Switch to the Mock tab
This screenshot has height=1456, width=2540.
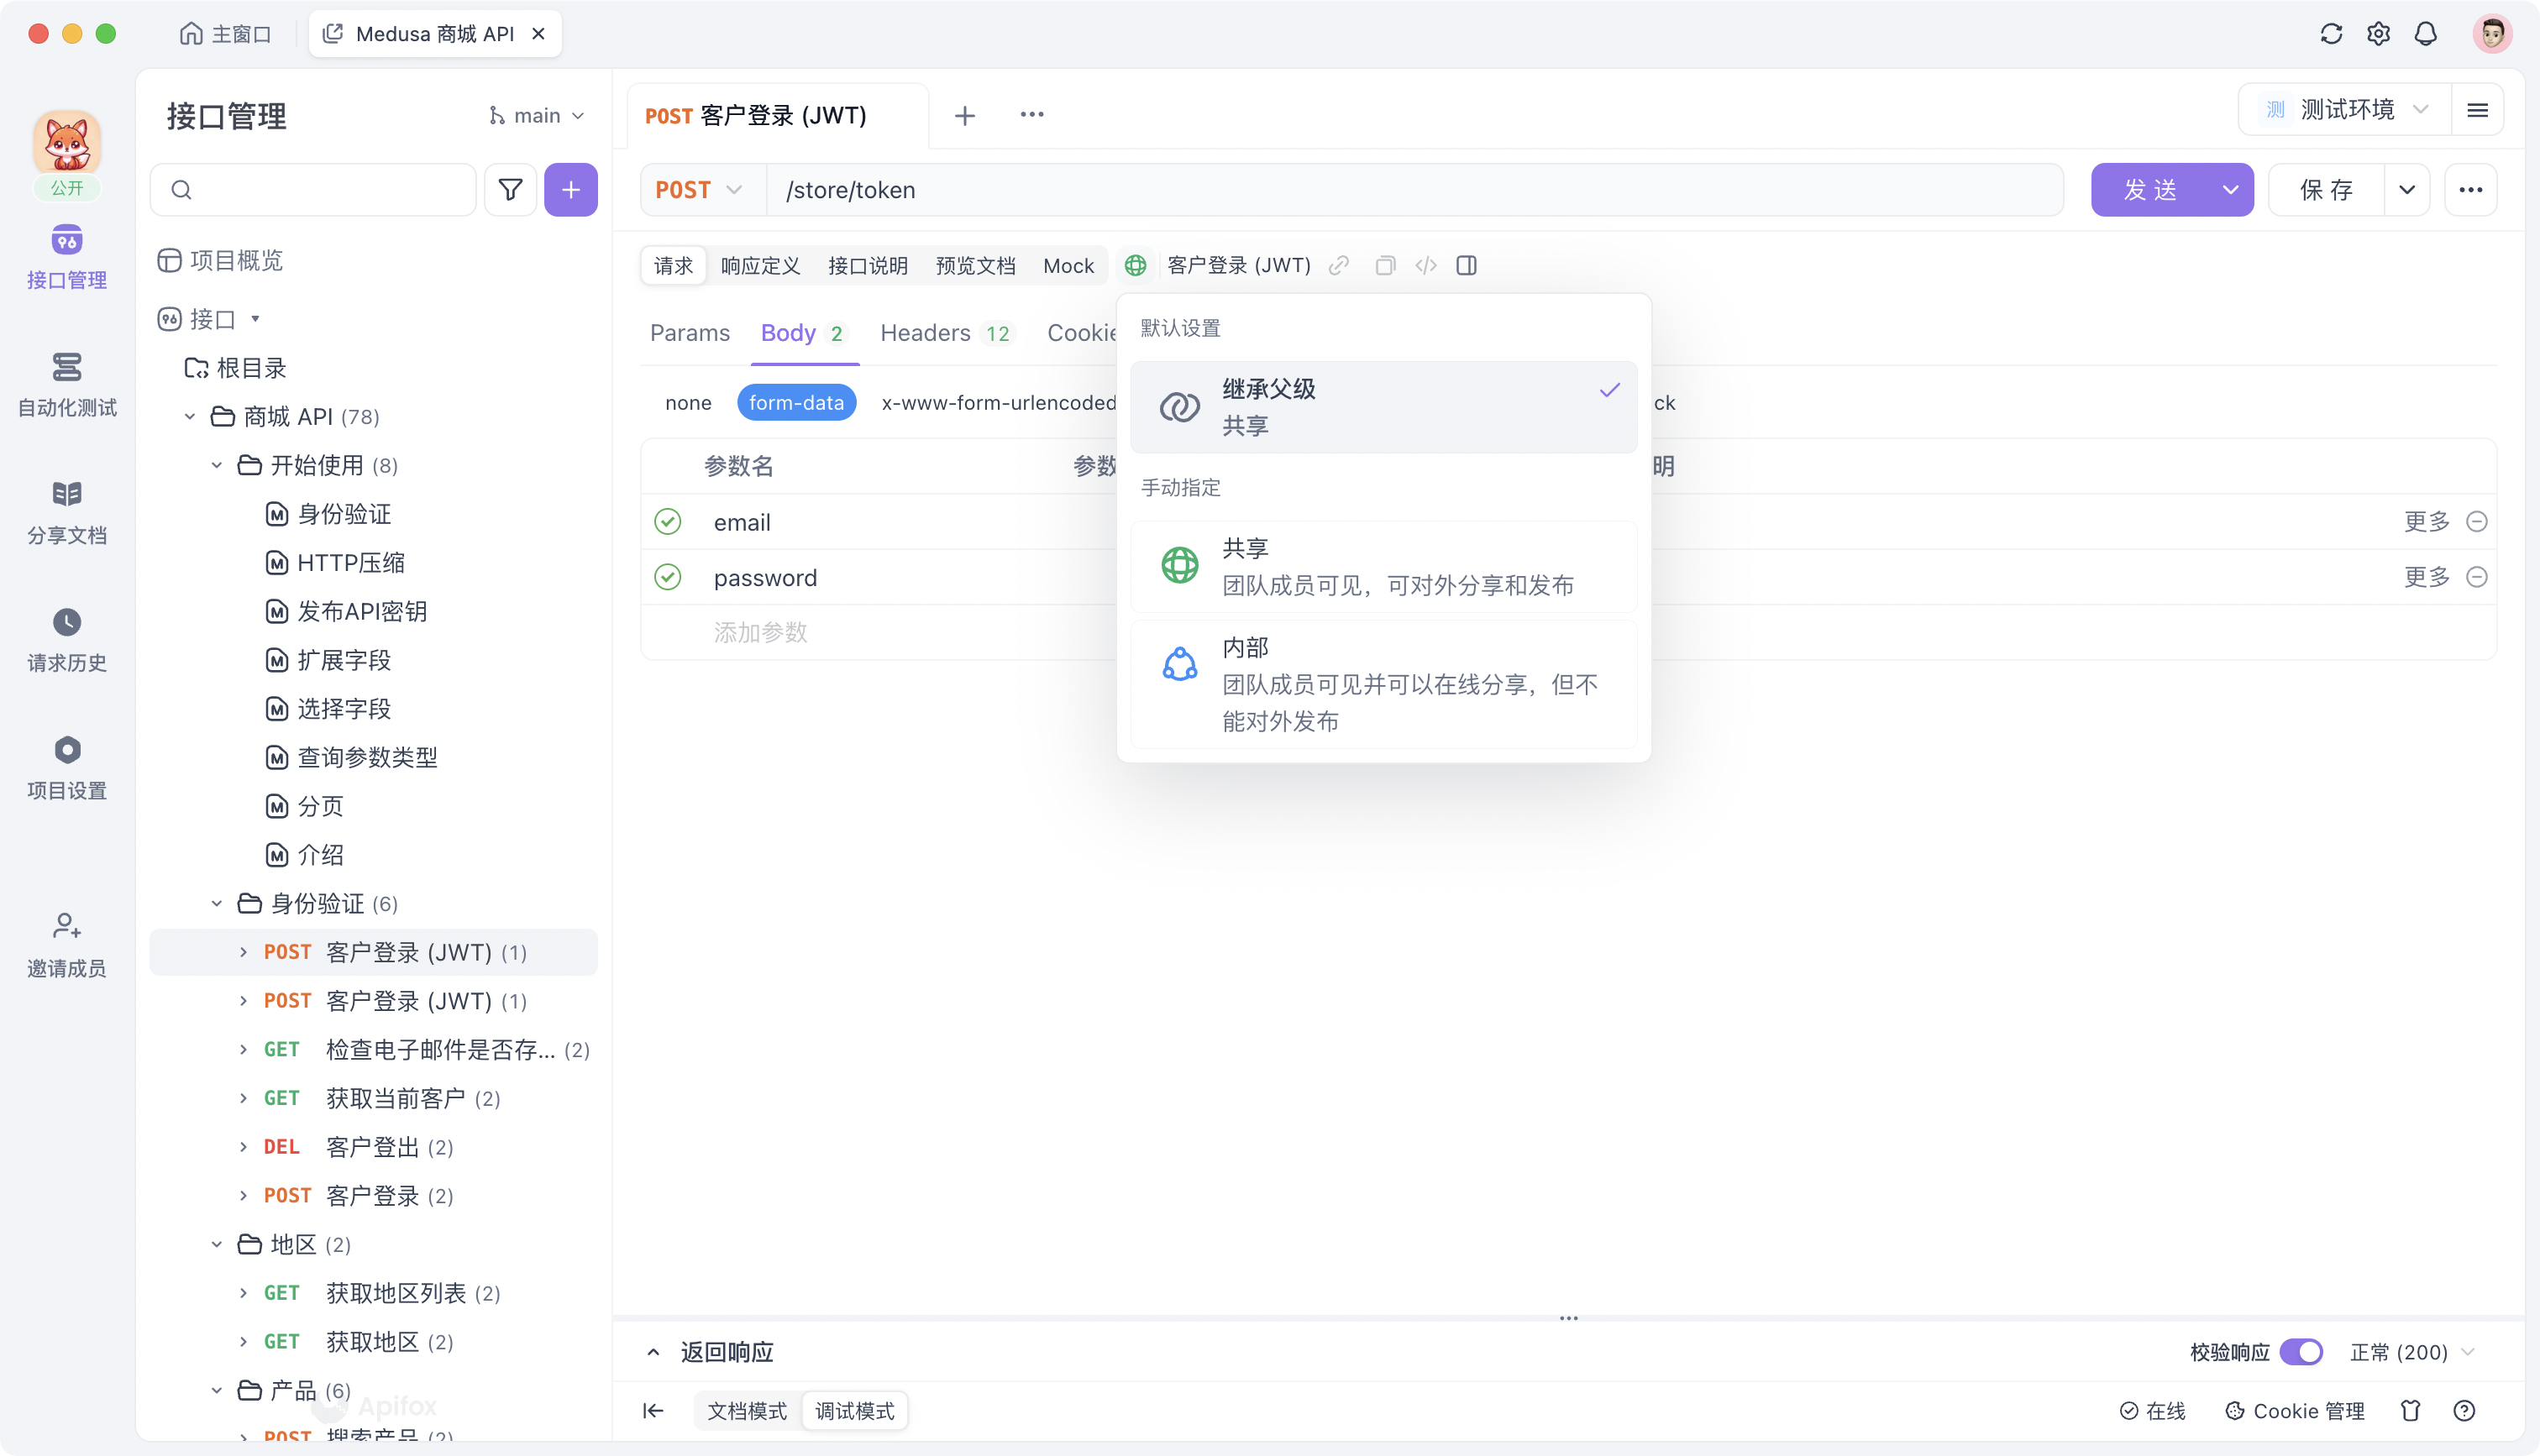[x=1068, y=265]
